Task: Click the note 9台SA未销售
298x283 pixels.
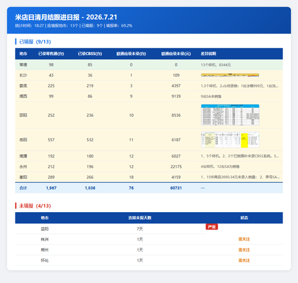Action: tap(211, 97)
